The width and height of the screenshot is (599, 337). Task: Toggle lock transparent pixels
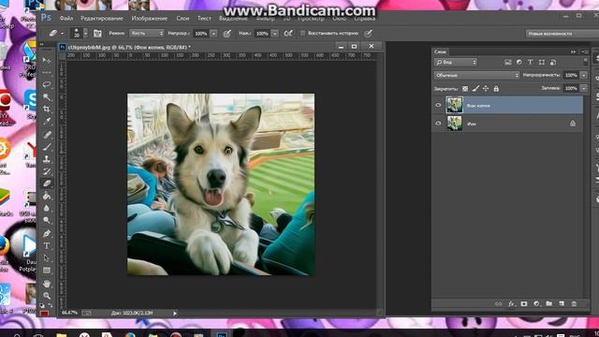tap(465, 89)
